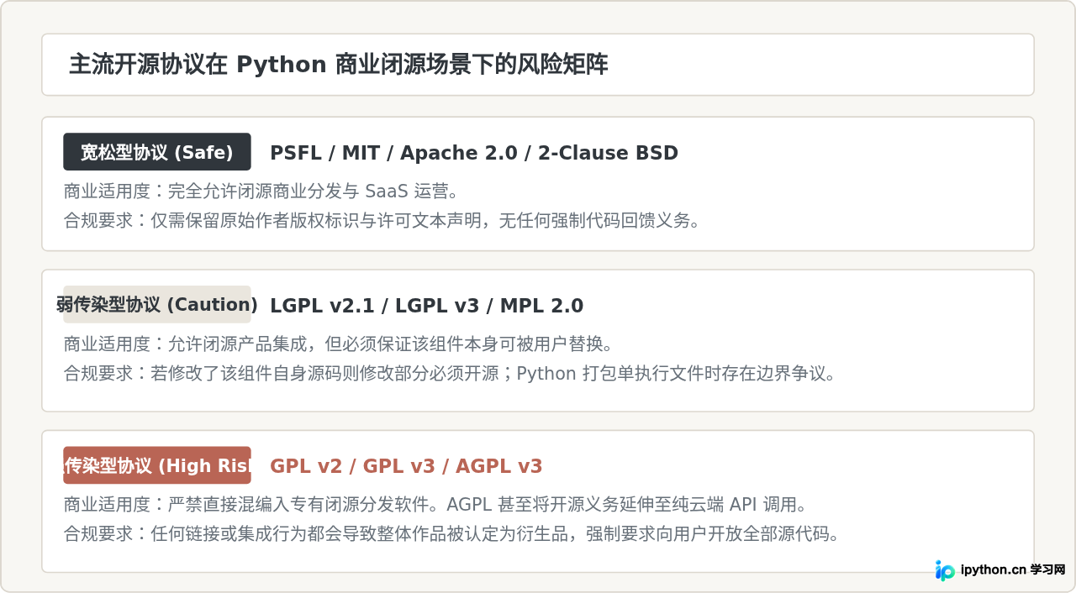1076x593 pixels.
Task: Click the line 允许闭源产品集成，但必须保证该组件本身可被用户替换
Action: tap(339, 344)
